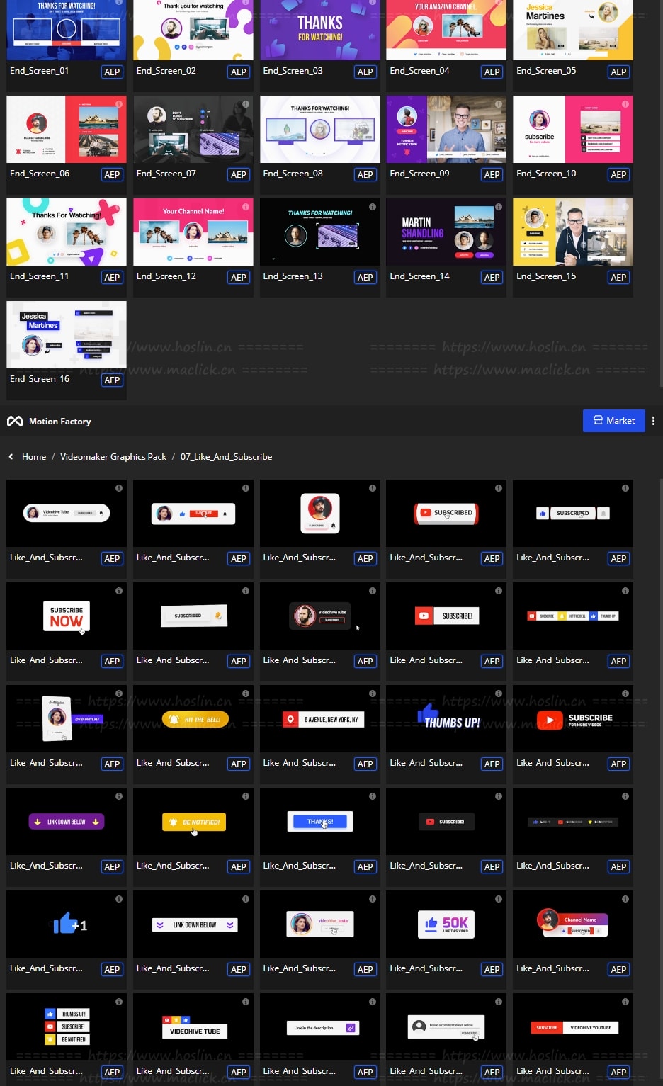Select the End_Screen_04 thumbnail preview
Image resolution: width=663 pixels, height=1086 pixels.
446,30
